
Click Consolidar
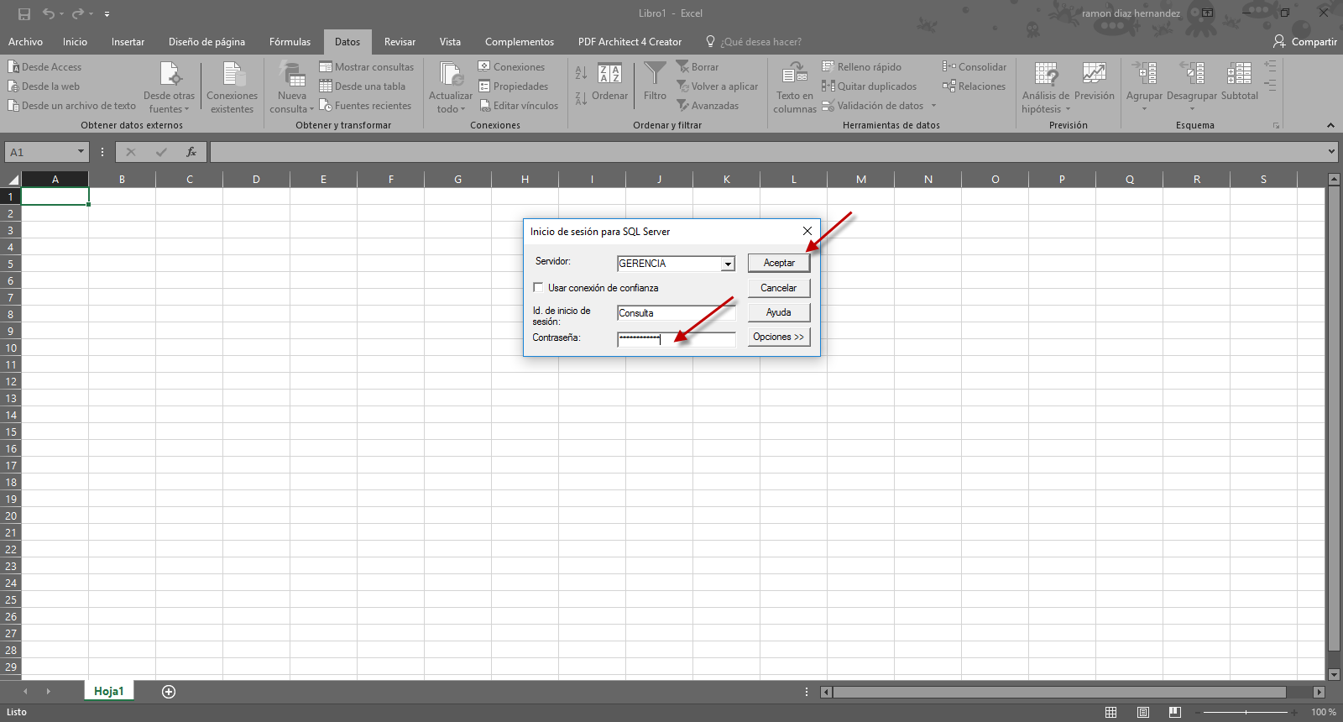tap(975, 67)
